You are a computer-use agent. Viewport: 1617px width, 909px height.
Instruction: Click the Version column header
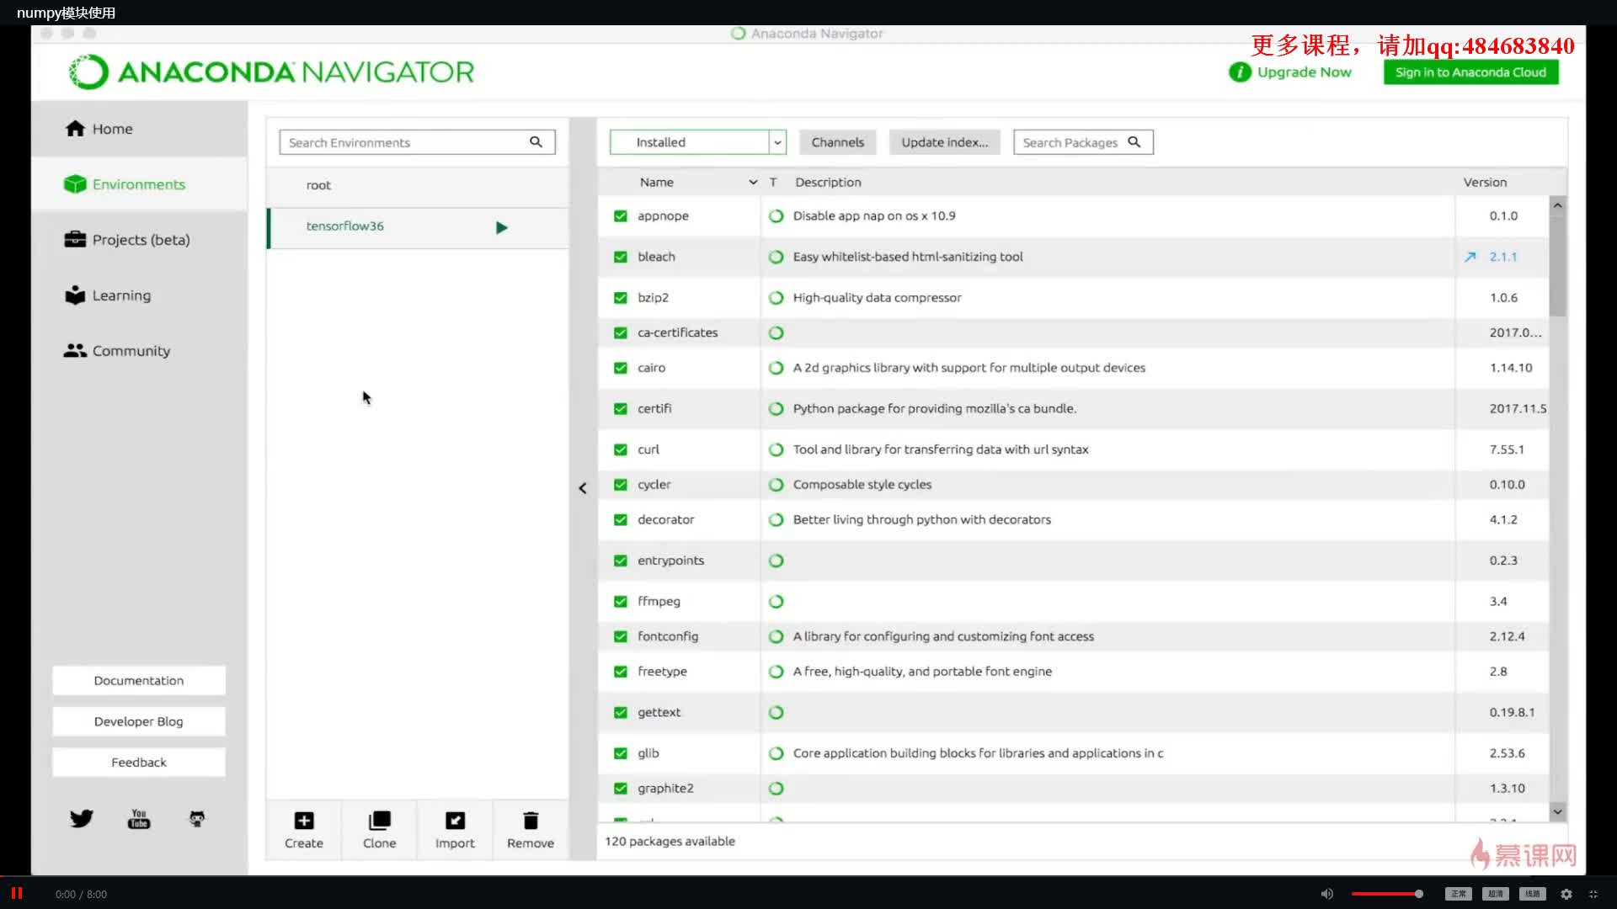click(x=1485, y=183)
